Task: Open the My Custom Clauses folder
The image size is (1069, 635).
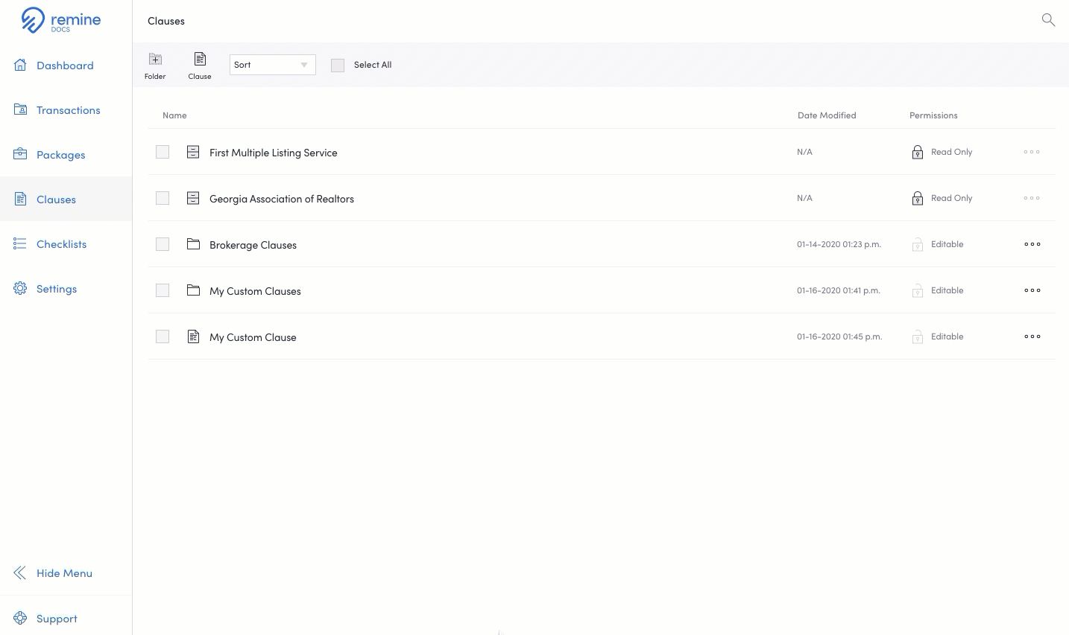Action: 255,291
